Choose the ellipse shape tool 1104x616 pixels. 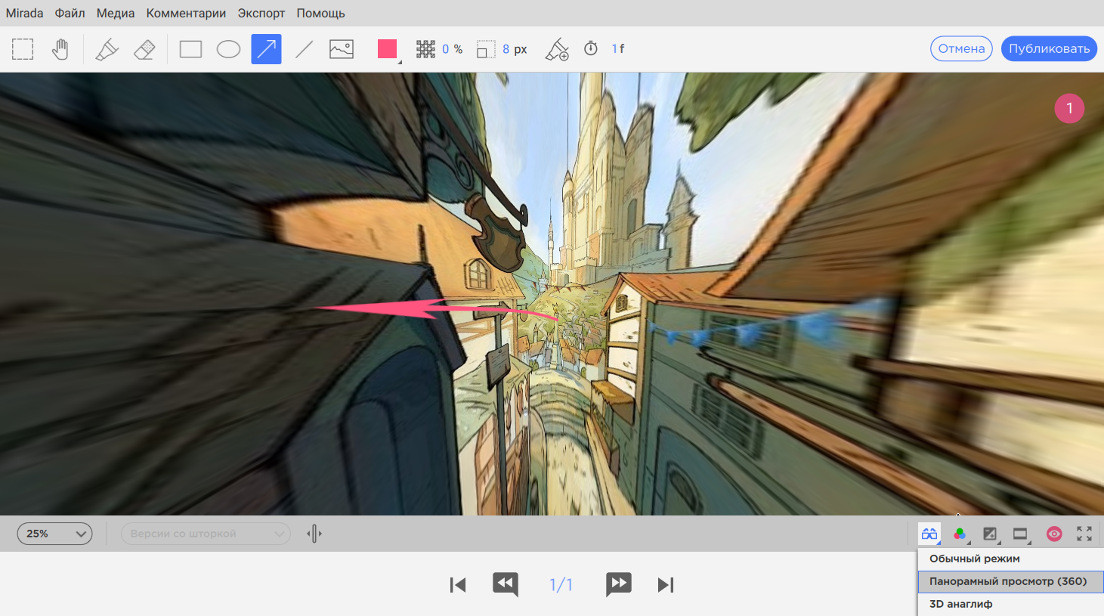pos(228,49)
